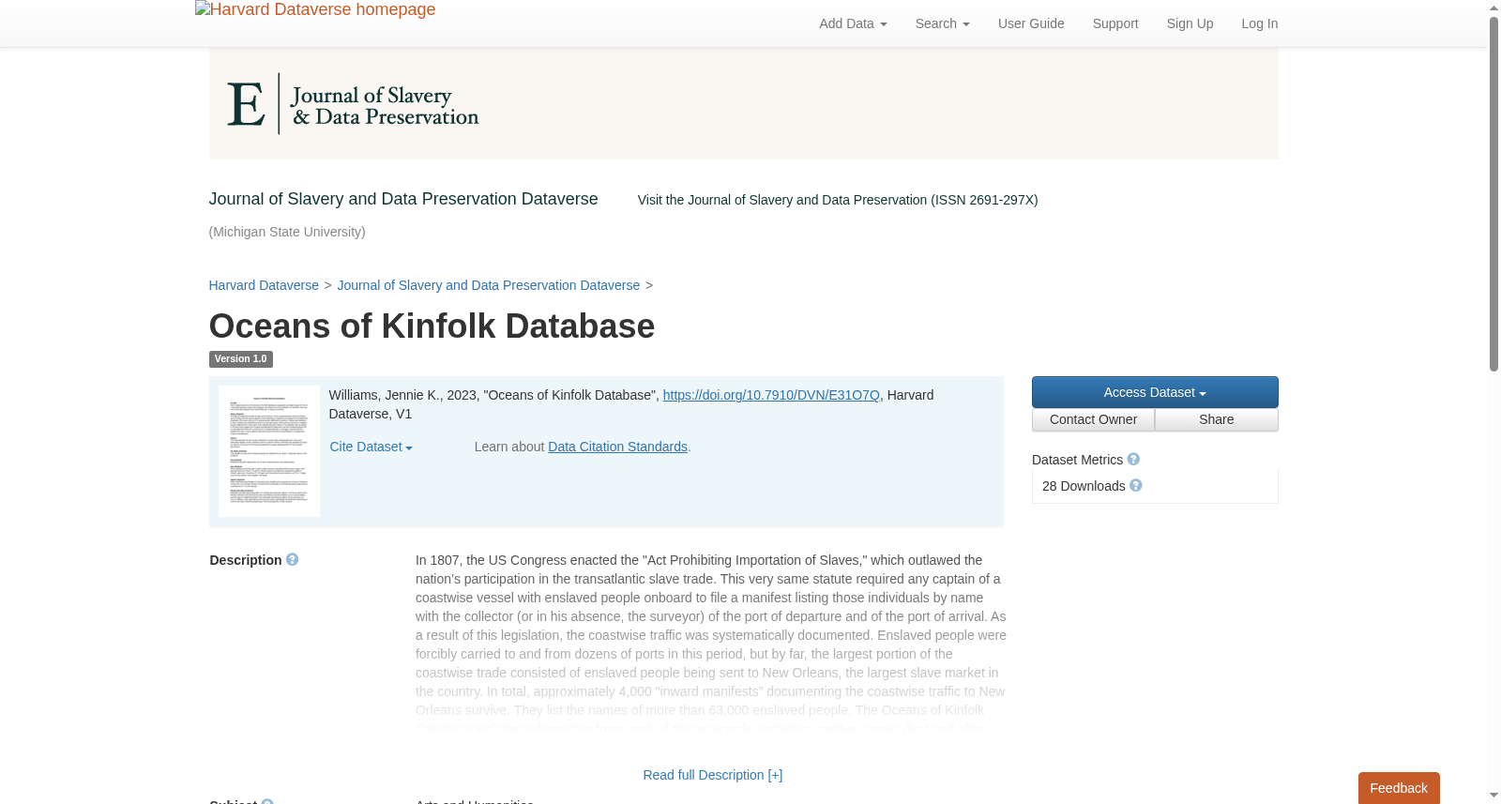1501x804 pixels.
Task: Open the Data Citation Standards link
Action: 617,448
